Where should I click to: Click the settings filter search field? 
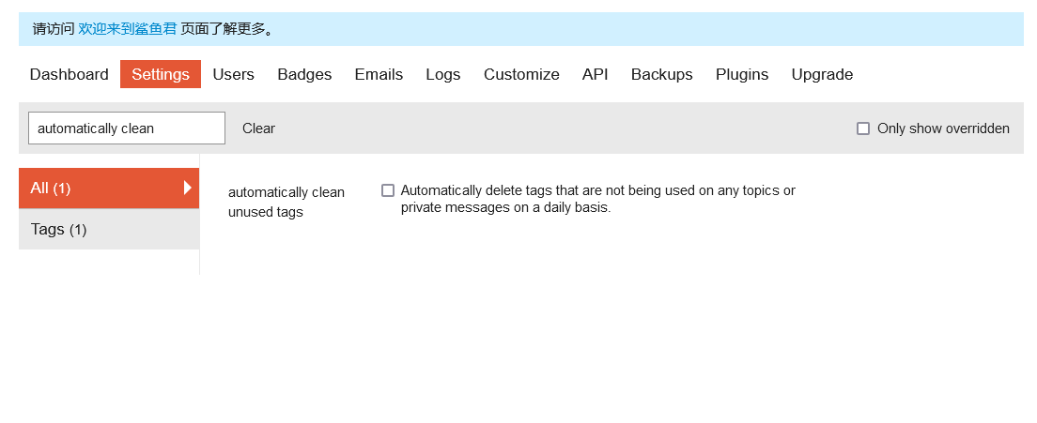126,128
